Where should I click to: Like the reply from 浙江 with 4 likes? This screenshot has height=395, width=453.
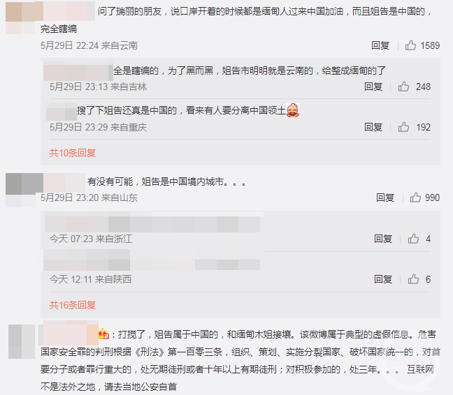[413, 239]
